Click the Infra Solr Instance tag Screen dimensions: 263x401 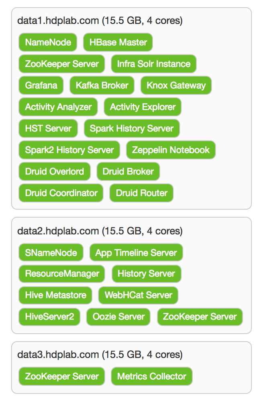pyautogui.click(x=153, y=64)
